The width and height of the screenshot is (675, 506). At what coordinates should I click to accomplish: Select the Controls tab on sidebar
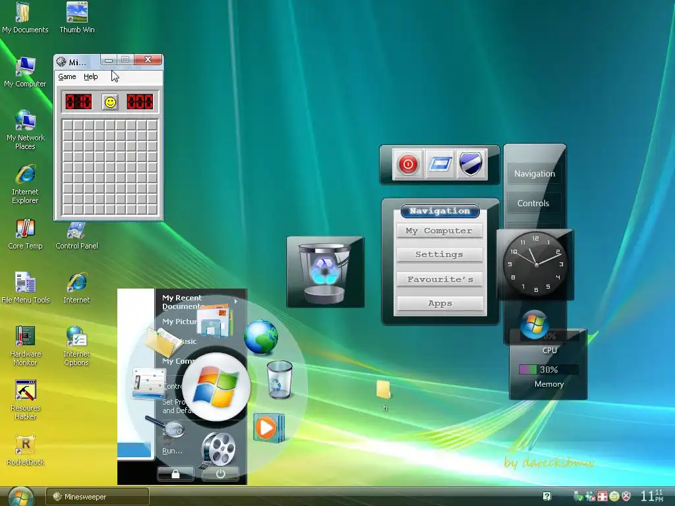tap(533, 204)
